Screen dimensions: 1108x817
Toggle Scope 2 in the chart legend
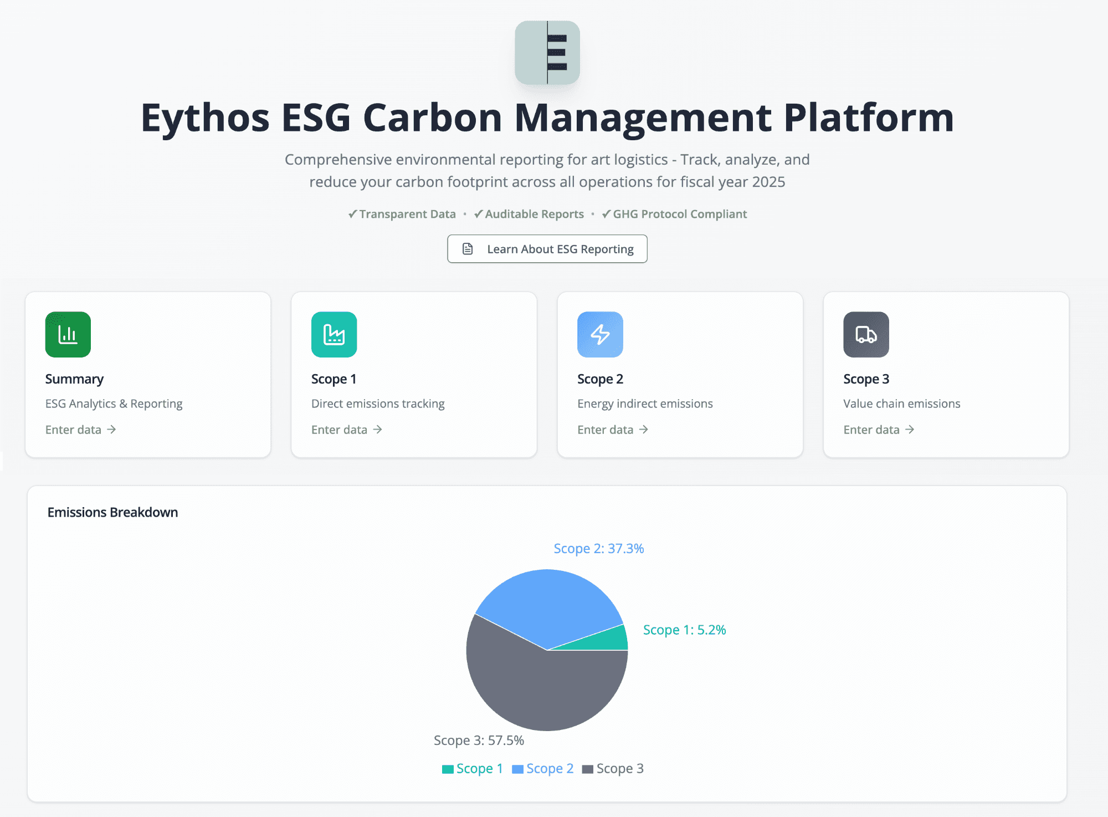pyautogui.click(x=543, y=769)
